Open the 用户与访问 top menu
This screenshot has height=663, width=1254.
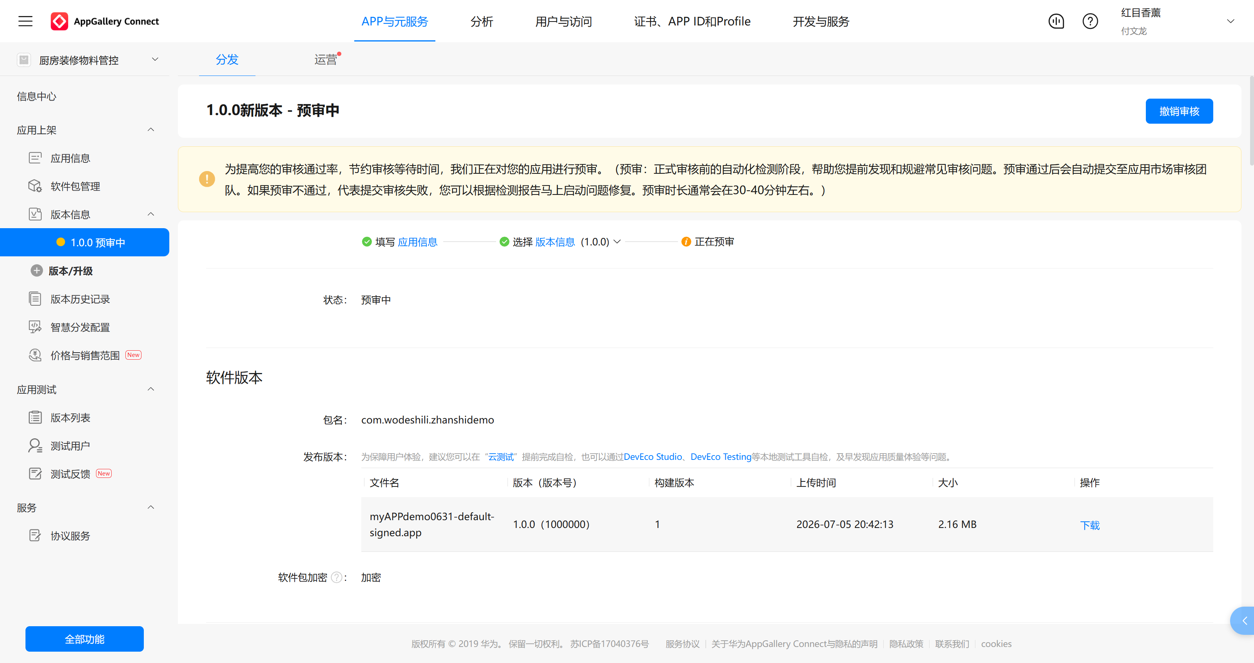[x=563, y=22]
